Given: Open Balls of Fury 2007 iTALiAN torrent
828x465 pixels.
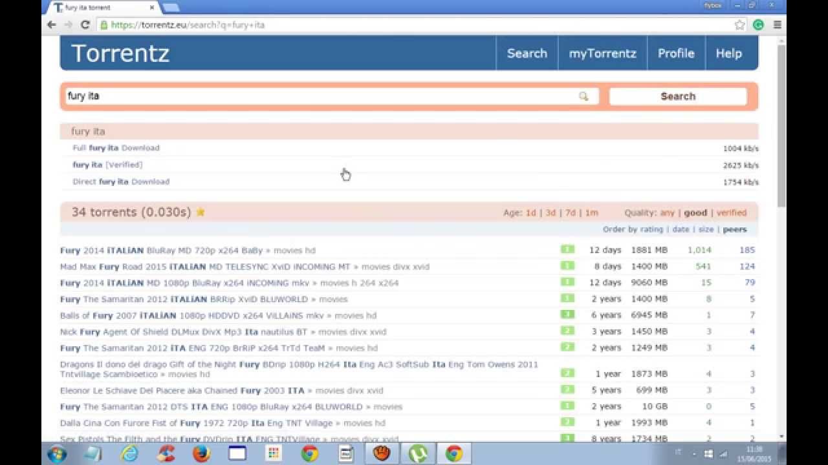Looking at the screenshot, I should pos(191,315).
